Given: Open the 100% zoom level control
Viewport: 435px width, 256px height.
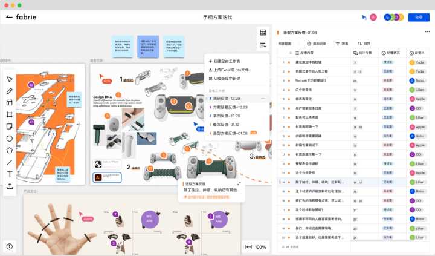Looking at the screenshot, I should [260, 247].
